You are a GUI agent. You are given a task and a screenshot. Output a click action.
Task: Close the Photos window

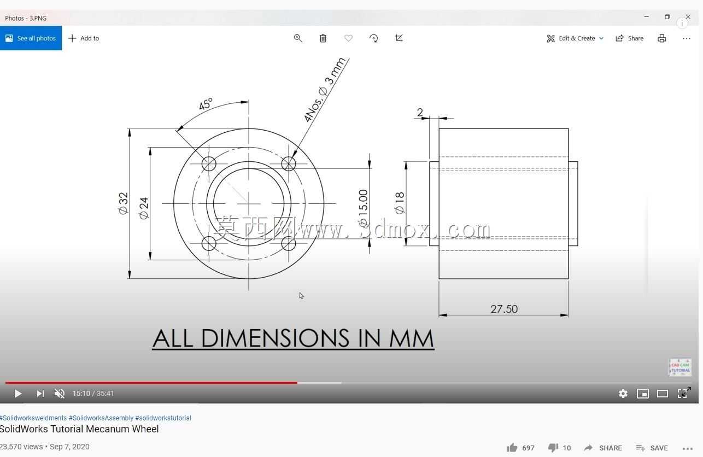pyautogui.click(x=688, y=17)
